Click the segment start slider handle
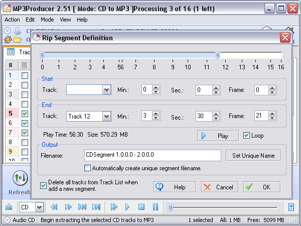The width and height of the screenshot is (301, 226). pos(42,55)
